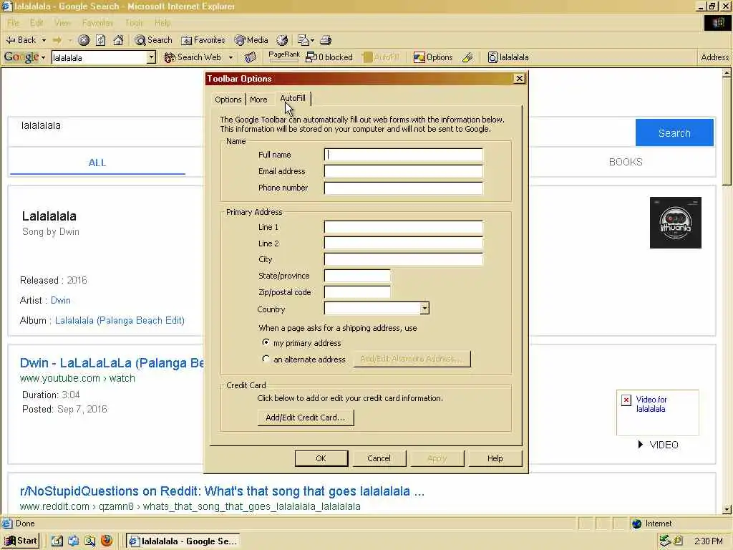733x550 pixels.
Task: Toggle the Highlight marker icon
Action: click(467, 57)
